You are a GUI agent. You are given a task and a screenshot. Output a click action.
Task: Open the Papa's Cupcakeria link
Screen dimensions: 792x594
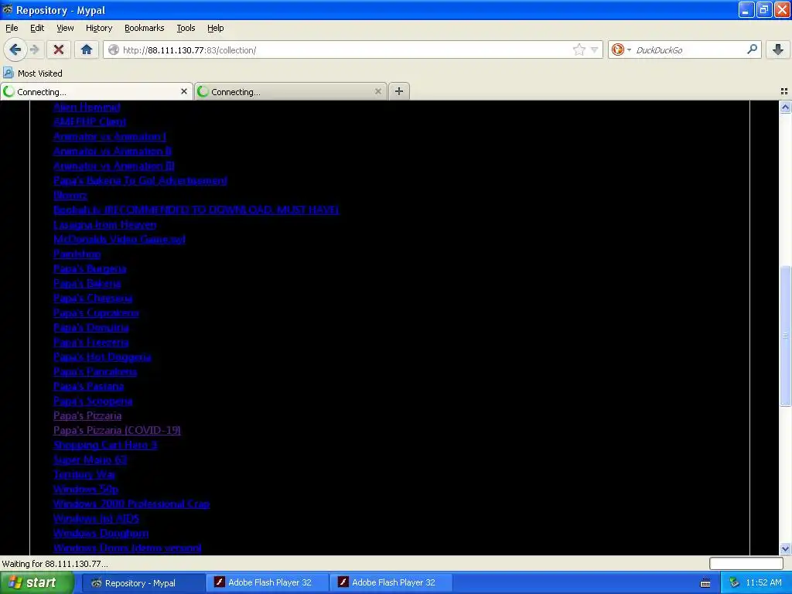click(96, 312)
